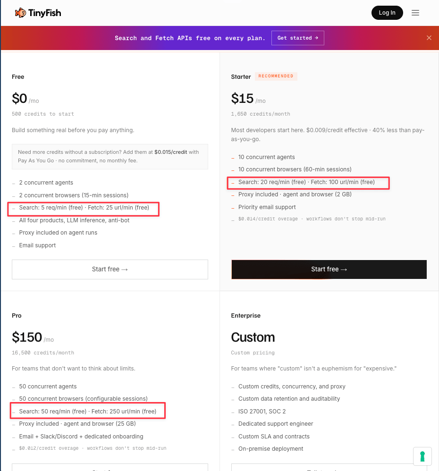Click the black Start free Starter button
The image size is (439, 471).
click(329, 269)
